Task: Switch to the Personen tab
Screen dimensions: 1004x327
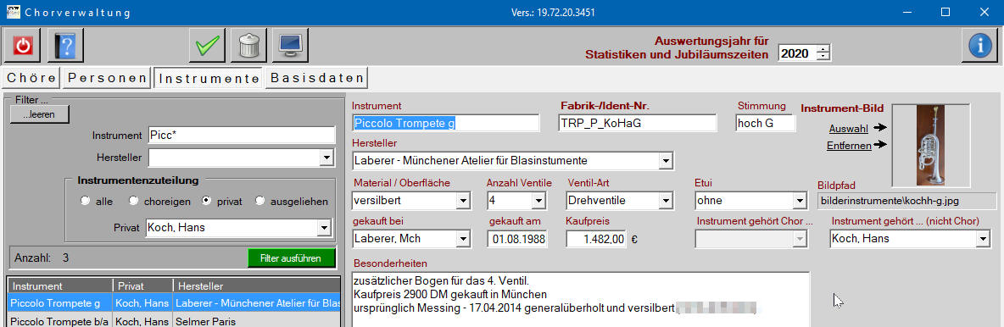Action: (x=107, y=78)
